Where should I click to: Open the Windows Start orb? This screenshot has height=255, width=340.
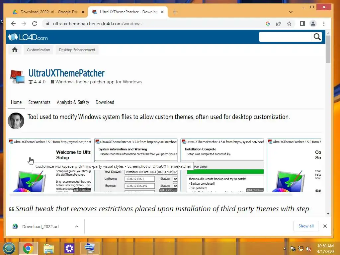(x=9, y=248)
